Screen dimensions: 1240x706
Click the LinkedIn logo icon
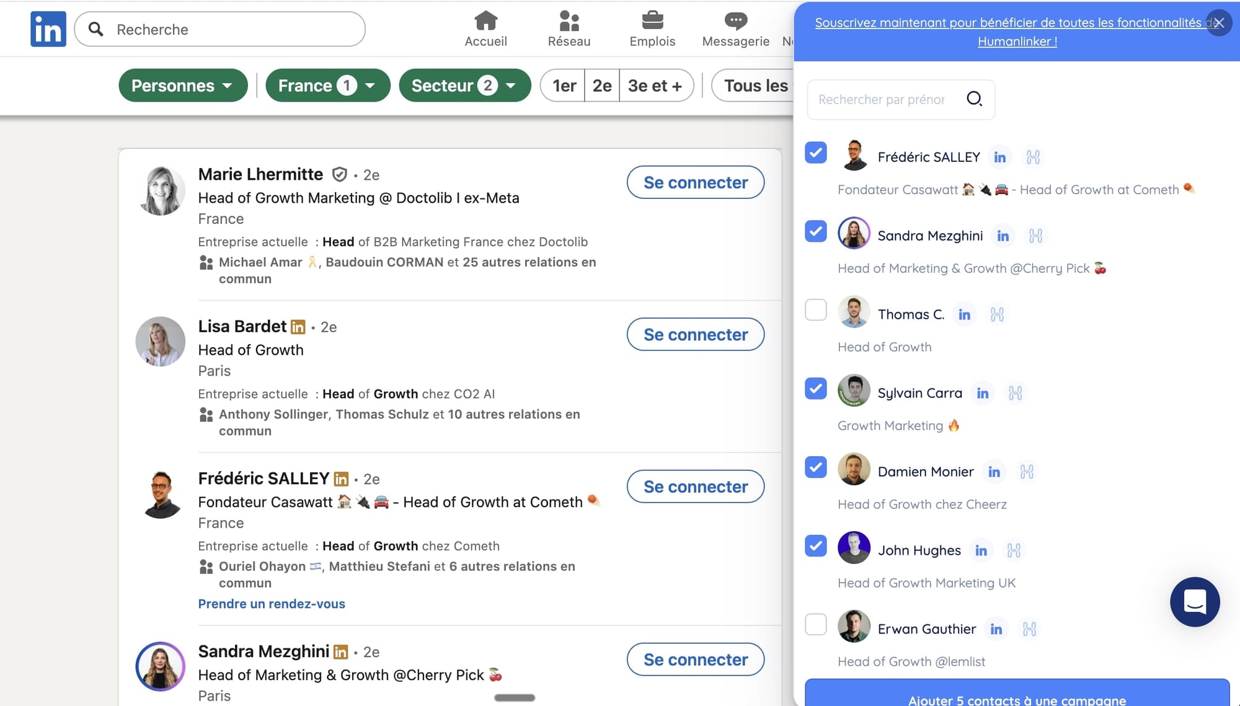pyautogui.click(x=48, y=29)
